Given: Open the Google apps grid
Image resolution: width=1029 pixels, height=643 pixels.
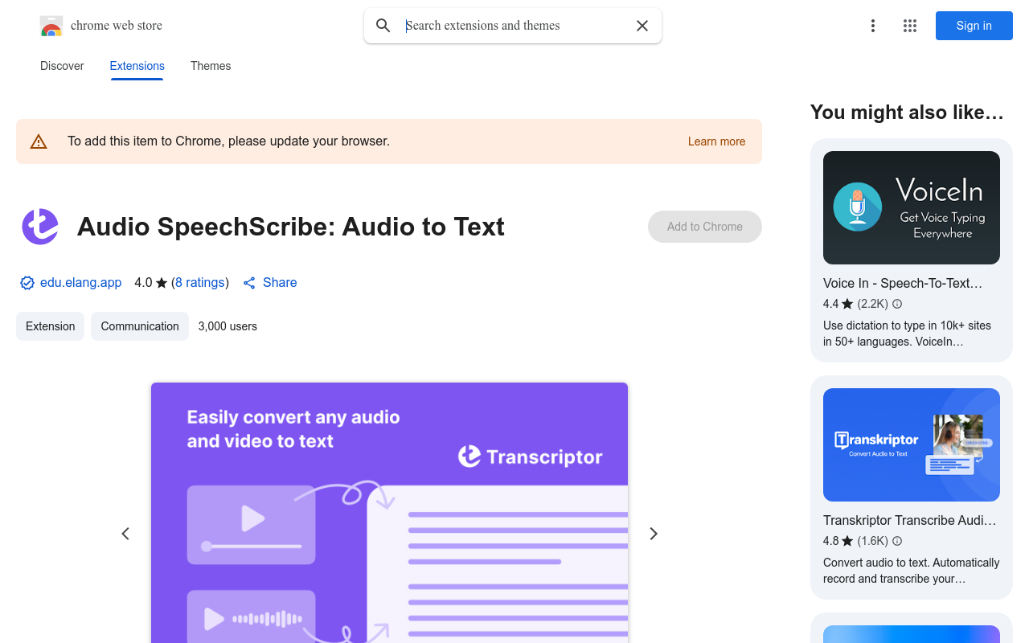Looking at the screenshot, I should click(910, 26).
